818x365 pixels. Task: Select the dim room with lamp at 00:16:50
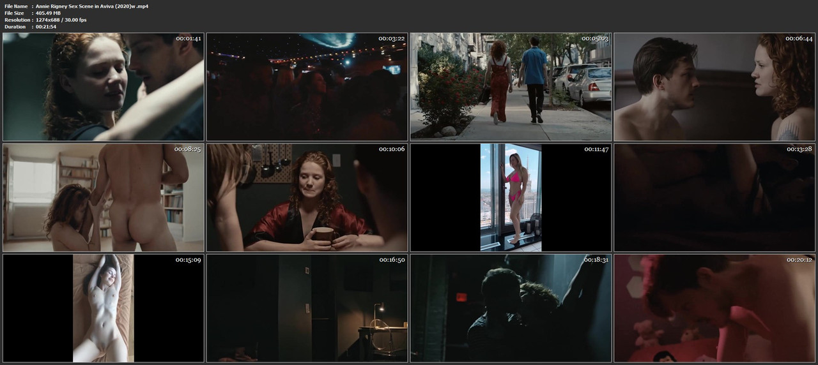coord(307,308)
